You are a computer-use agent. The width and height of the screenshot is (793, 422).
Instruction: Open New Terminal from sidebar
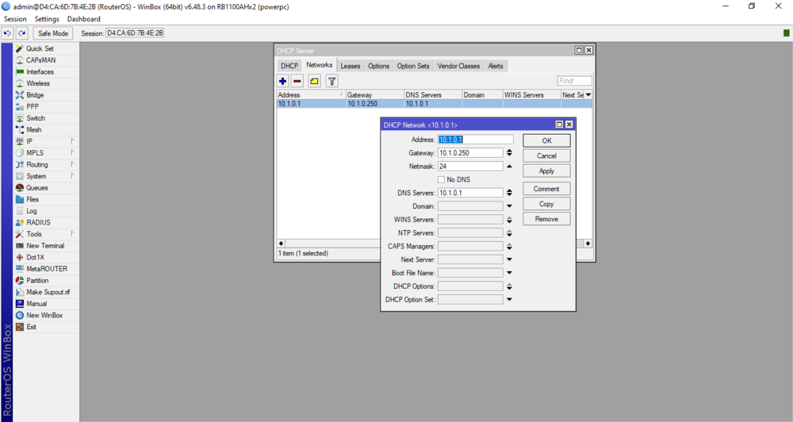coord(44,246)
